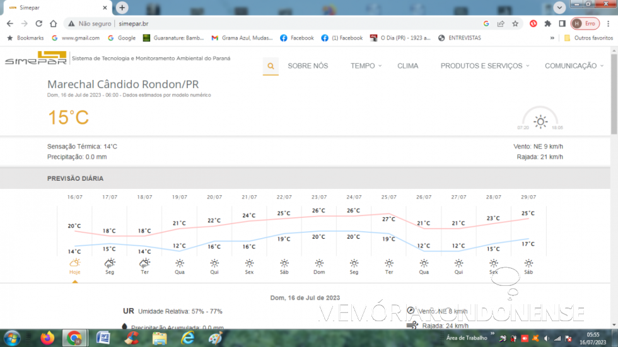
Task: Open the CLIMA menu item
Action: (407, 66)
